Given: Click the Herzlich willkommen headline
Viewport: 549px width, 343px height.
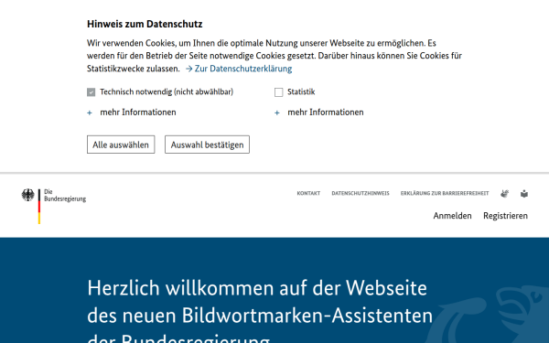Looking at the screenshot, I should coord(260,312).
